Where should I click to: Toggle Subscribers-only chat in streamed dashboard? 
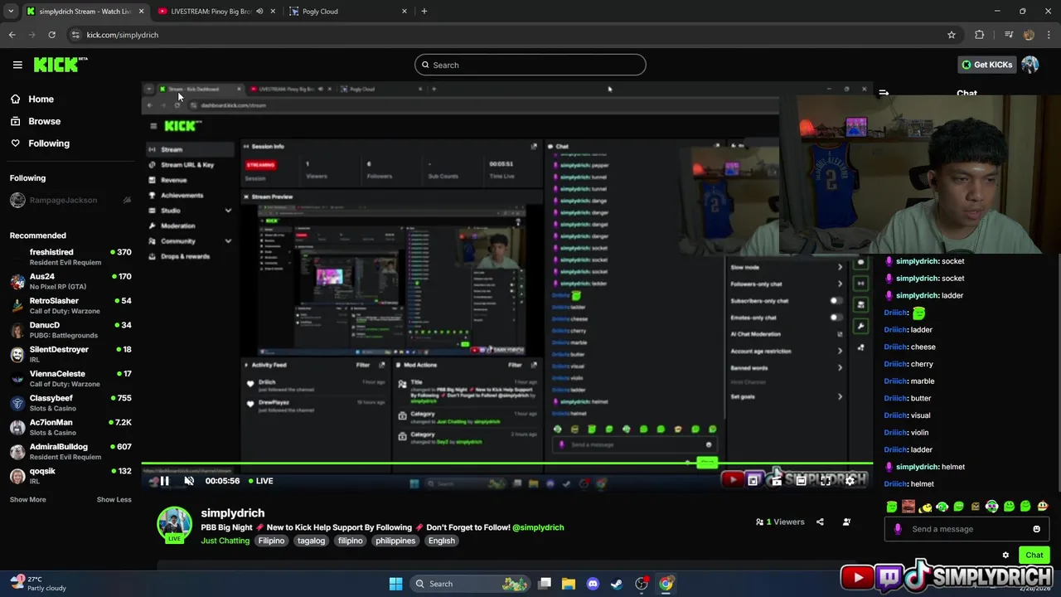836,301
